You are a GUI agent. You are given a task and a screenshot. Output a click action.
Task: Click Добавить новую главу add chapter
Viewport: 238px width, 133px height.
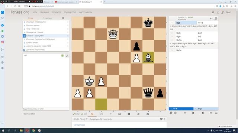coord(46,50)
